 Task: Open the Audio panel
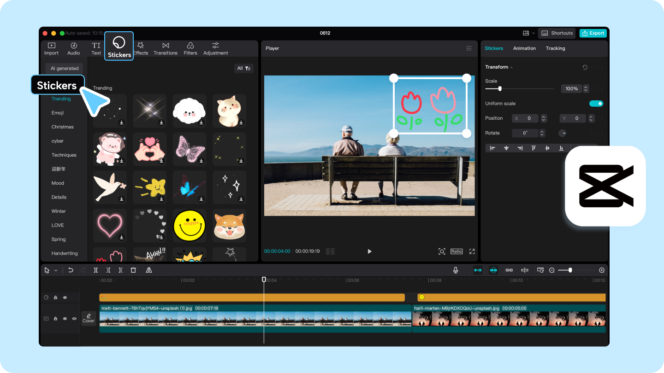click(73, 48)
